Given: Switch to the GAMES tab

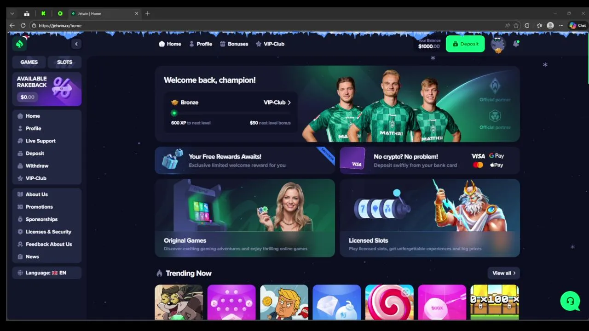Looking at the screenshot, I should pos(29,62).
